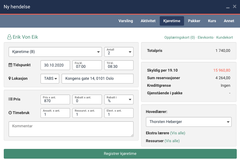240x160 pixels.
Task: Click the Kommentar text area
Action: coord(71,129)
